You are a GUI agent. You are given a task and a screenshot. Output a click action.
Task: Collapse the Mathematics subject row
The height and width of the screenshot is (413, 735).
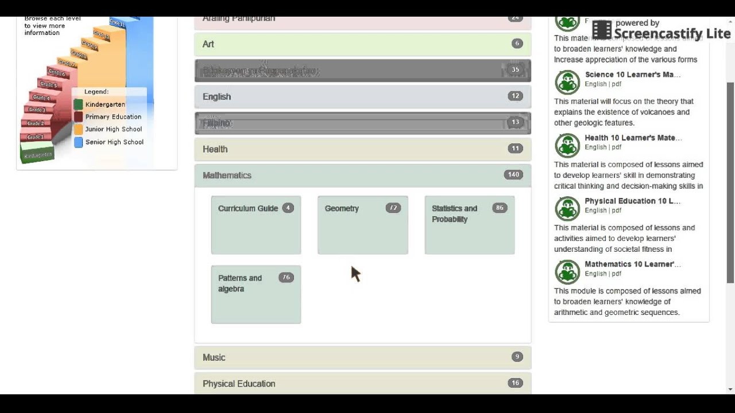pyautogui.click(x=363, y=176)
